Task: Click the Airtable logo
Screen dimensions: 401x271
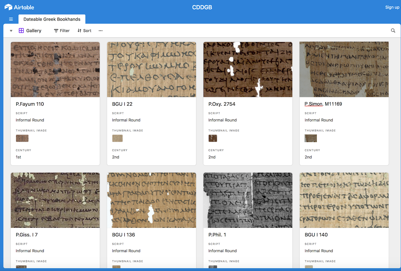Action: coord(19,7)
